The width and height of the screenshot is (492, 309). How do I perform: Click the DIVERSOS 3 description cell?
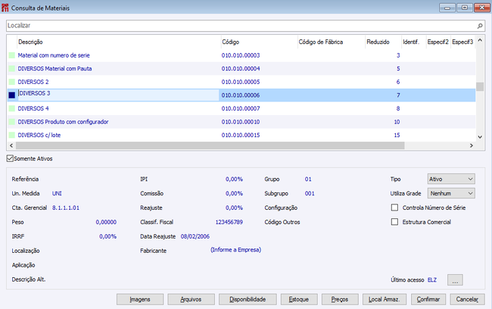119,95
